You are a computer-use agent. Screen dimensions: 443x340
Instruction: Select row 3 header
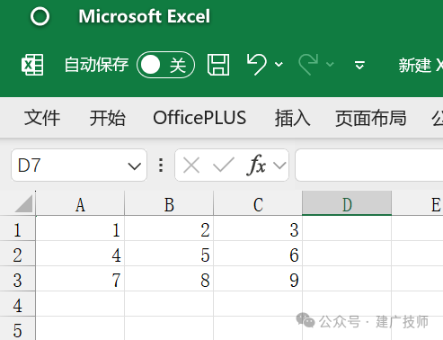tap(17, 279)
